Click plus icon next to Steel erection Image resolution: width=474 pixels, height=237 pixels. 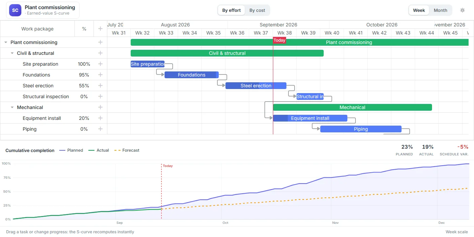100,86
